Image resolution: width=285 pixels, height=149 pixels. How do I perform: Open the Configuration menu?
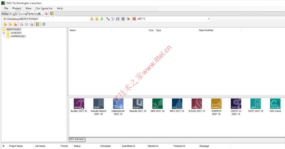coord(44,8)
